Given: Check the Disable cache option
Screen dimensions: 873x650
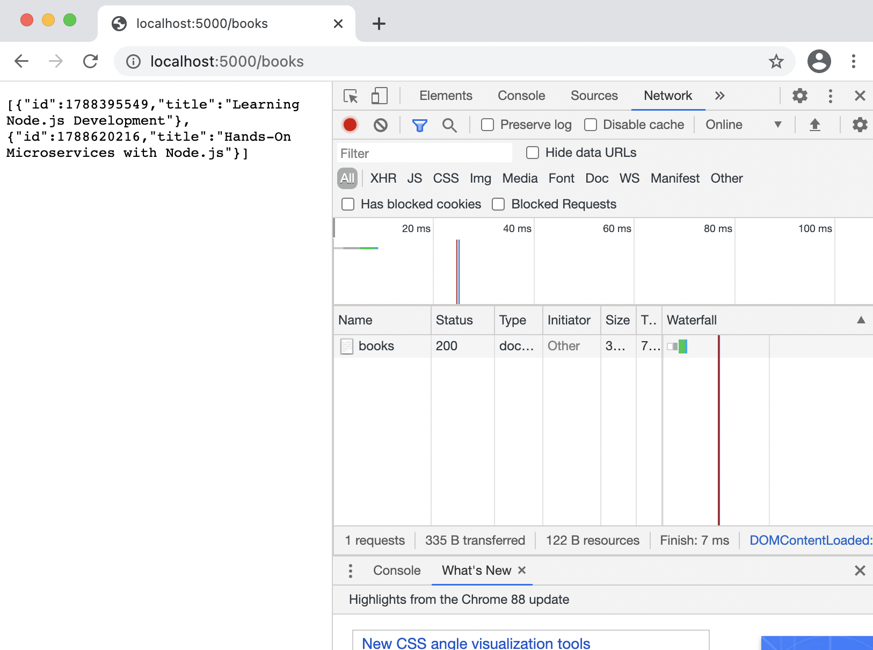Looking at the screenshot, I should coord(591,125).
